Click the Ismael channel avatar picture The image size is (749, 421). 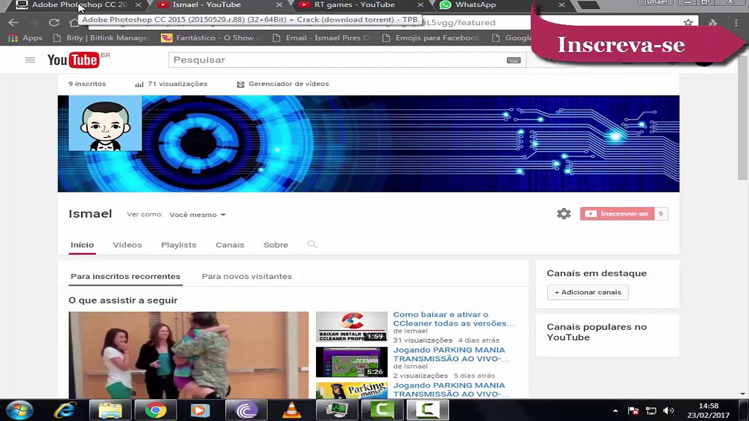pos(105,123)
